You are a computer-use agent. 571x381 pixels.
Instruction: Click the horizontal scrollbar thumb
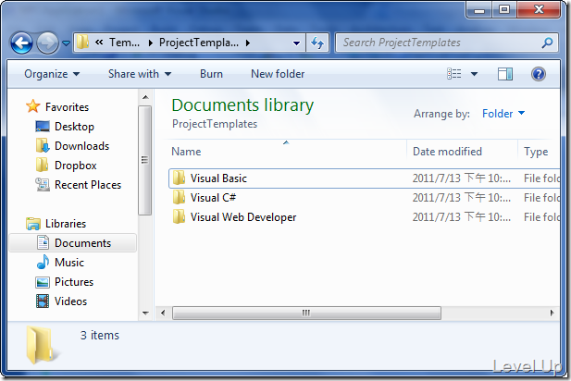306,313
